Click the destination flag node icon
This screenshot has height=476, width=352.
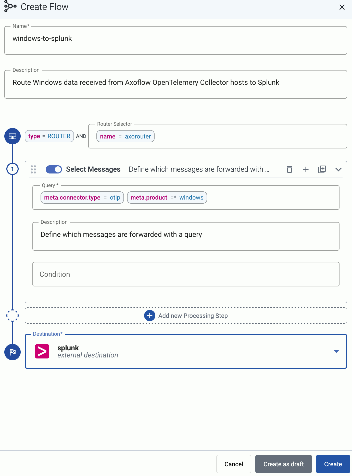point(12,352)
